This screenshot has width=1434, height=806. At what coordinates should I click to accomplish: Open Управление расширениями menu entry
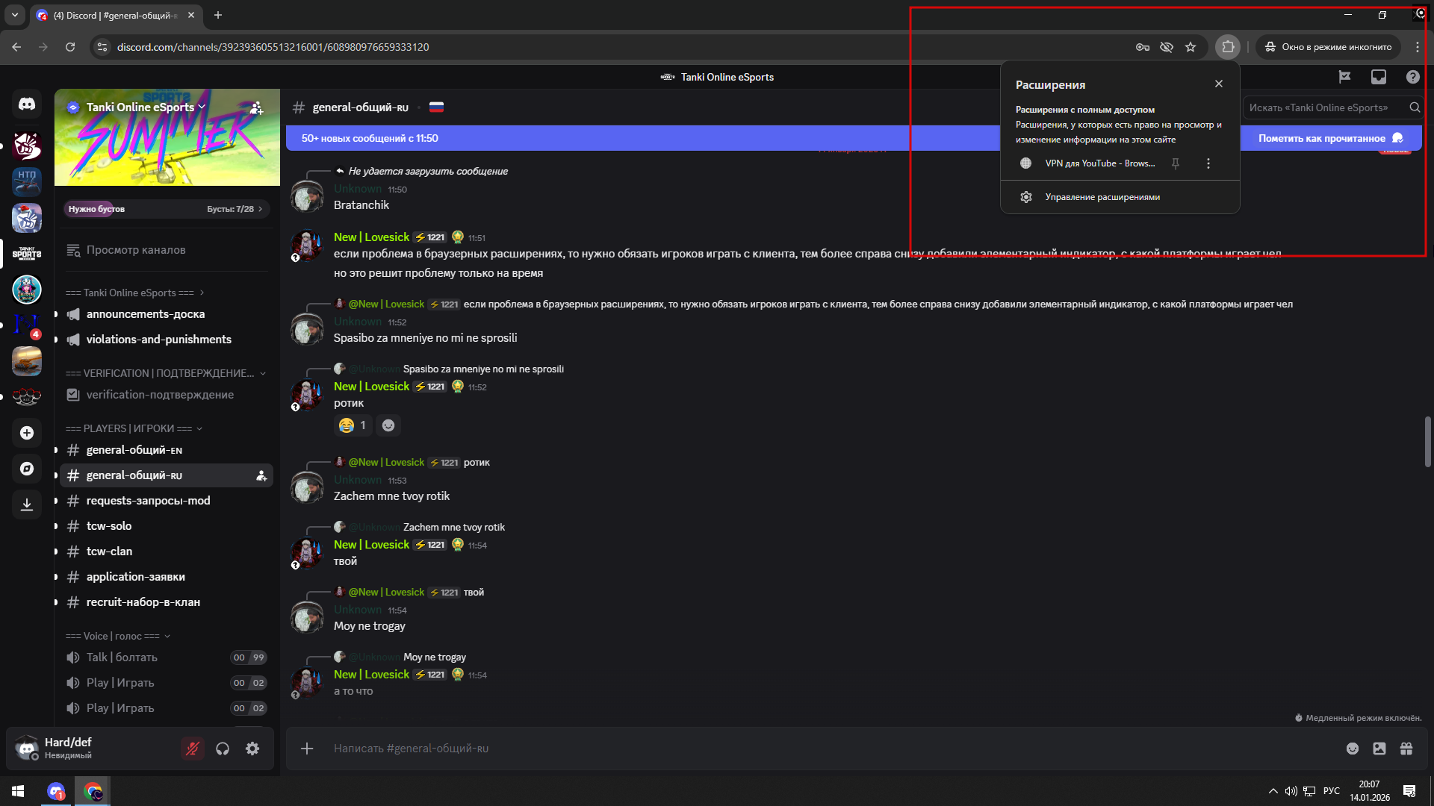(1102, 197)
